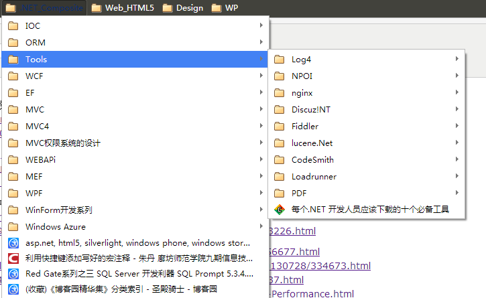This screenshot has width=486, height=298.
Task: Click the PDF folder icon
Action: coord(280,193)
